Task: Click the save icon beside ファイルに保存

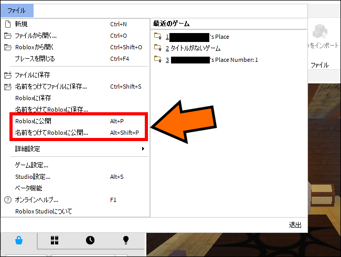Action: point(8,75)
